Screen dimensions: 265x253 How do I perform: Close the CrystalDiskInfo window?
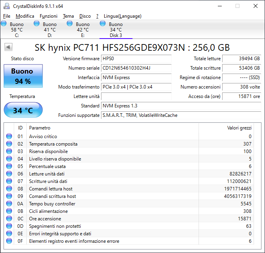point(256,6)
